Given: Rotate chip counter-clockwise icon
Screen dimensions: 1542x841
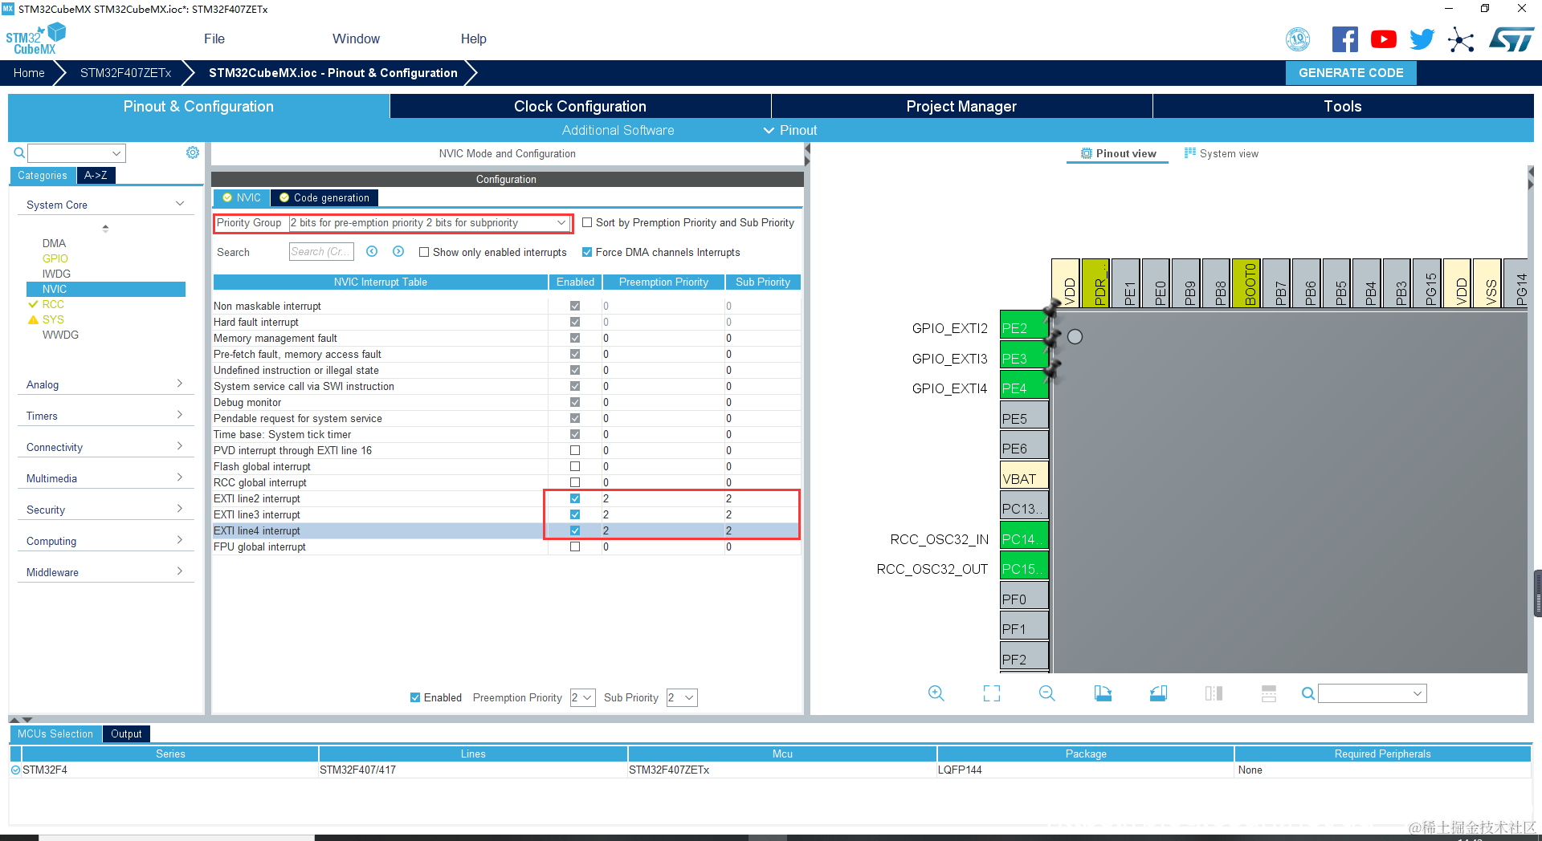Looking at the screenshot, I should (1158, 693).
